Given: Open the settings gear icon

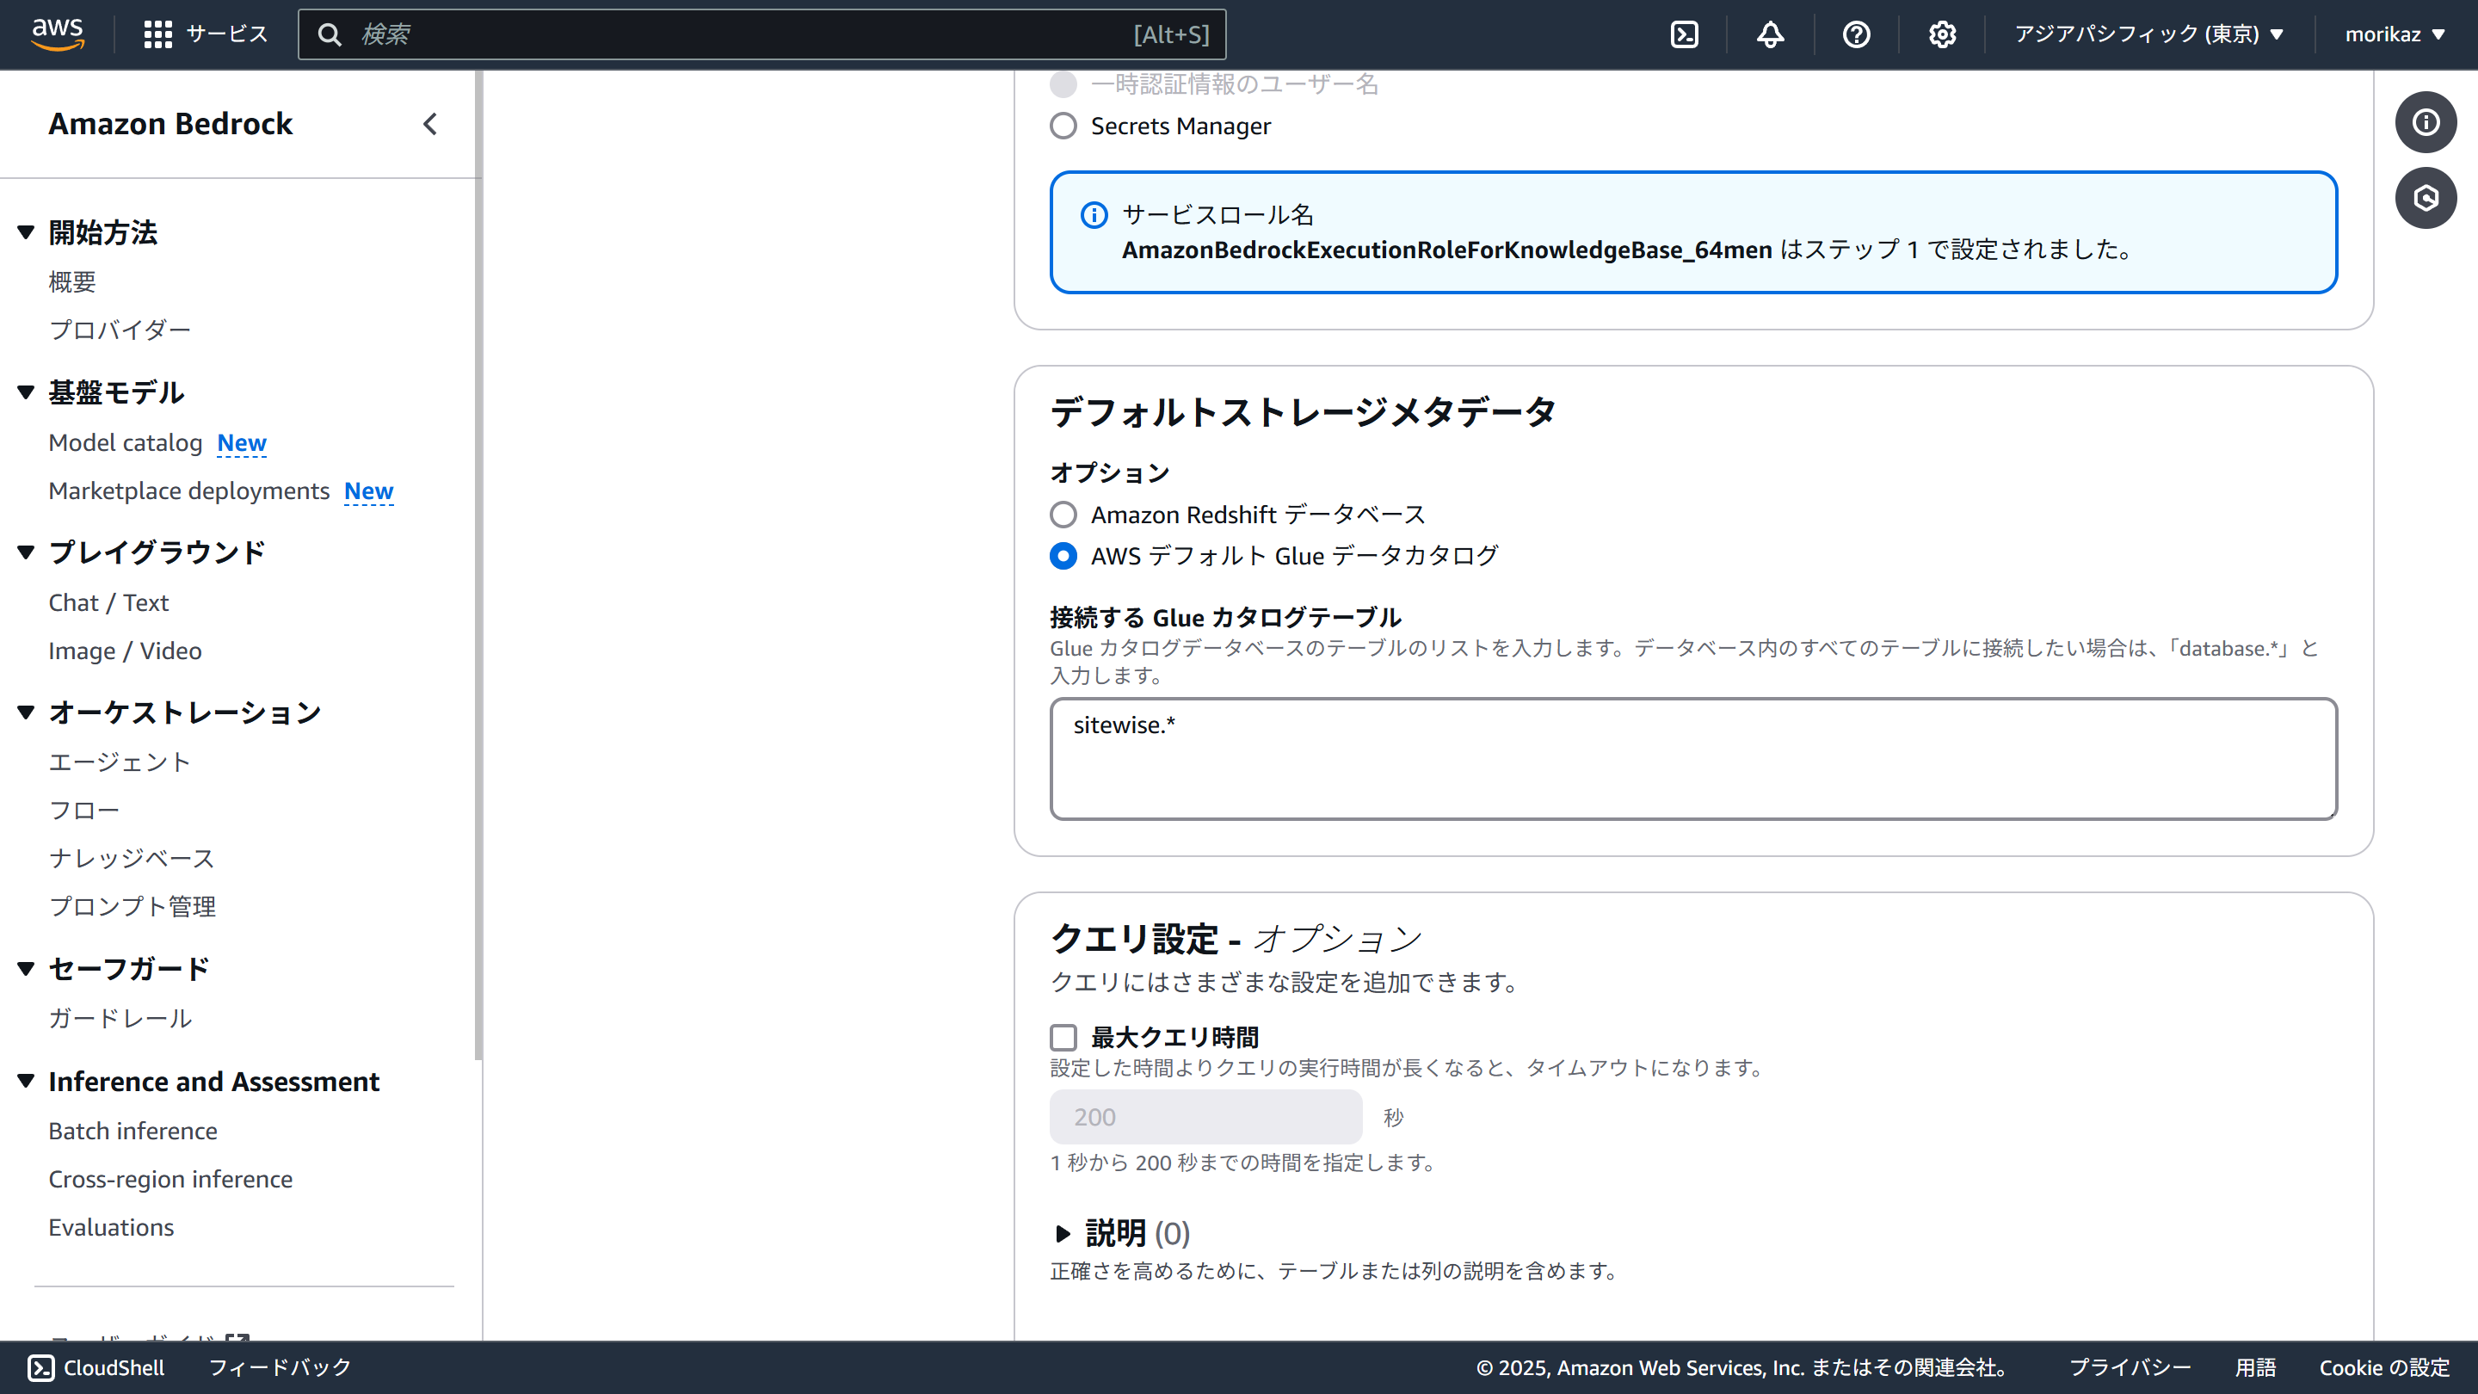Looking at the screenshot, I should click(1941, 34).
